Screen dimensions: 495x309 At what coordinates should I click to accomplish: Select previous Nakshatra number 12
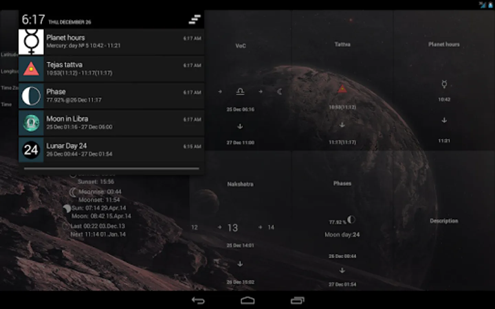click(x=195, y=227)
